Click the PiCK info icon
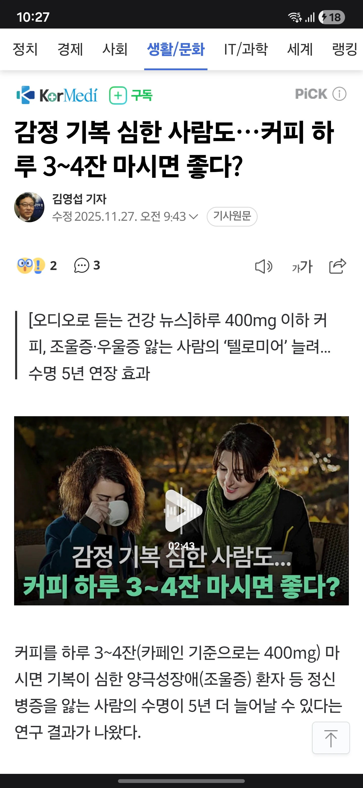 click(340, 94)
